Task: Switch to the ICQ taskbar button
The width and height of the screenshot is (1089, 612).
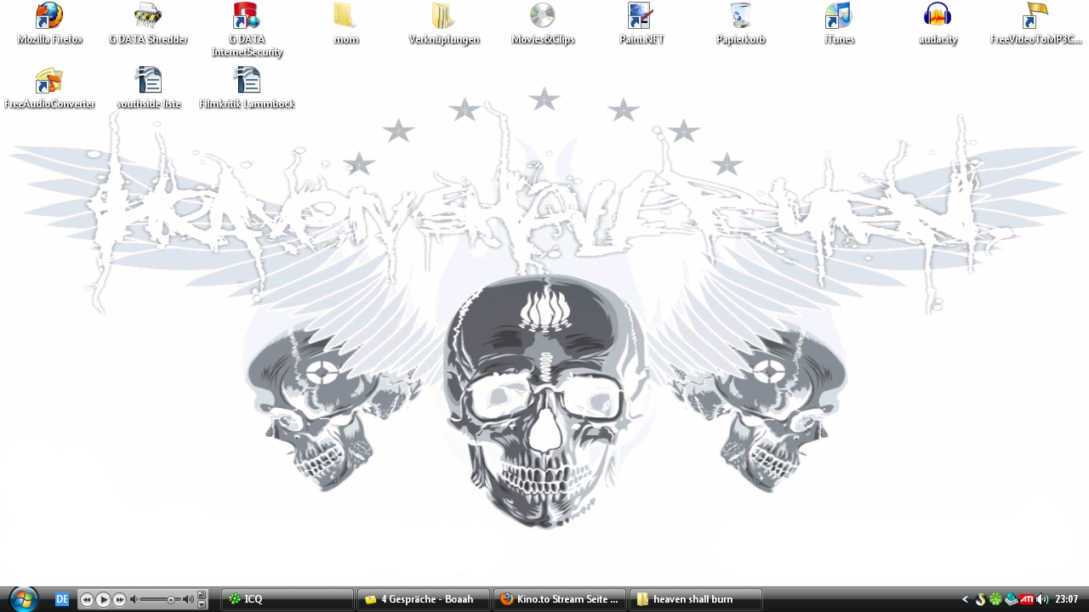Action: (x=288, y=599)
